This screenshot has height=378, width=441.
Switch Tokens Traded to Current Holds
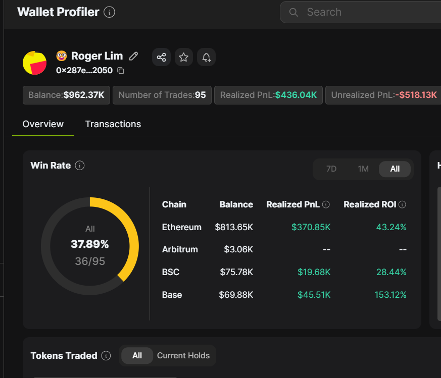click(x=183, y=356)
